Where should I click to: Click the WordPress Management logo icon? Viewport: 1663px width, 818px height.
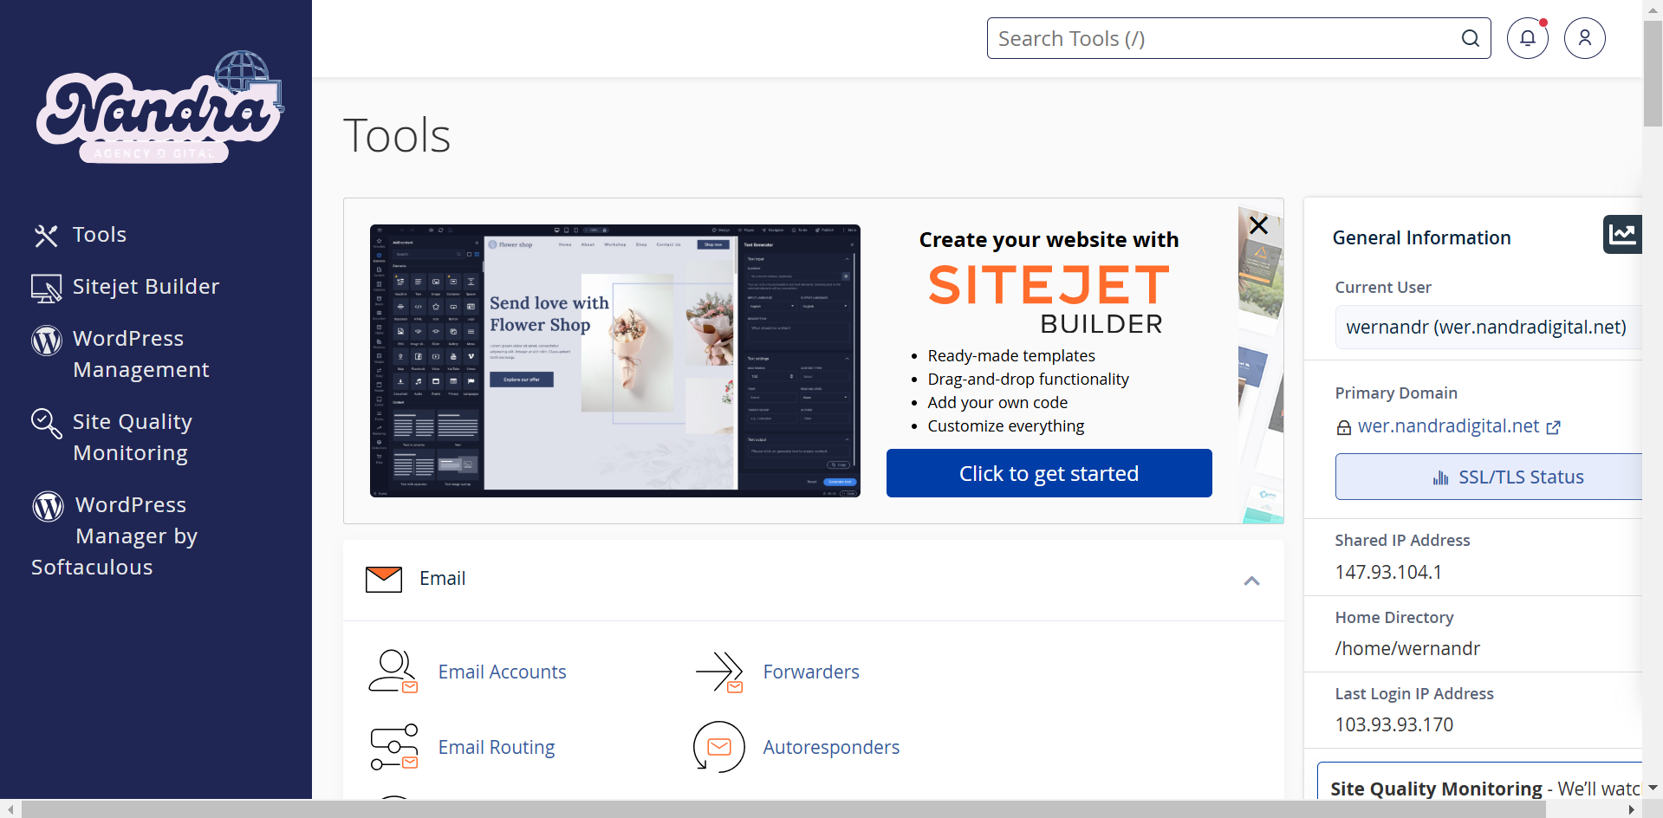(x=47, y=340)
